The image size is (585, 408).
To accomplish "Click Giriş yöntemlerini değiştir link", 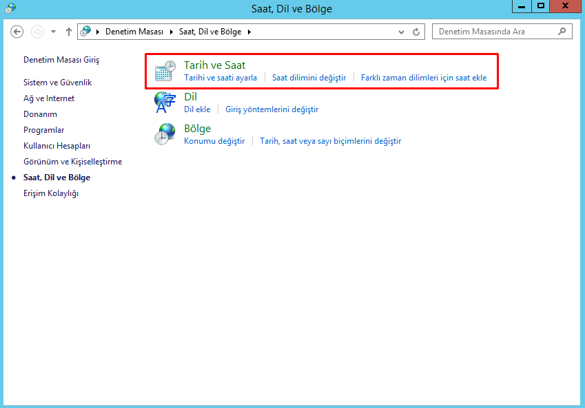I will [272, 109].
